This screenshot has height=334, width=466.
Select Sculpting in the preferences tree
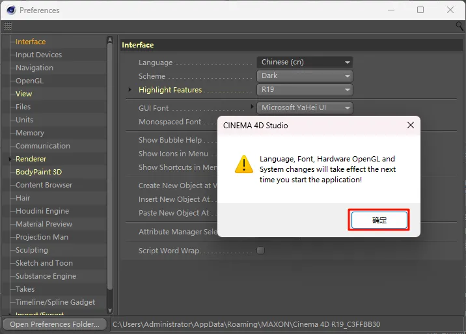(x=32, y=250)
